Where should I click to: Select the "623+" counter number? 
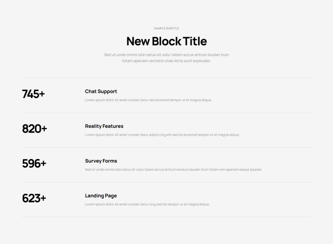(34, 198)
